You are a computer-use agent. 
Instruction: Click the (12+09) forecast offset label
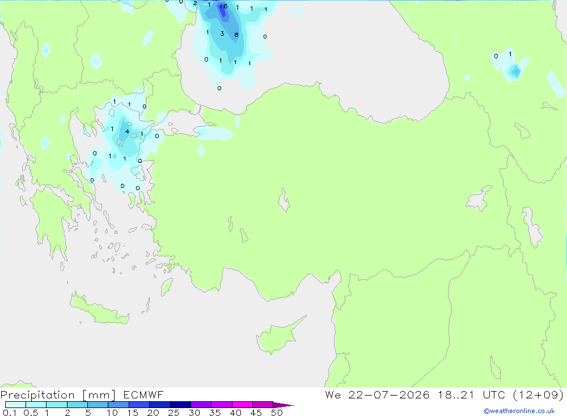(x=539, y=395)
